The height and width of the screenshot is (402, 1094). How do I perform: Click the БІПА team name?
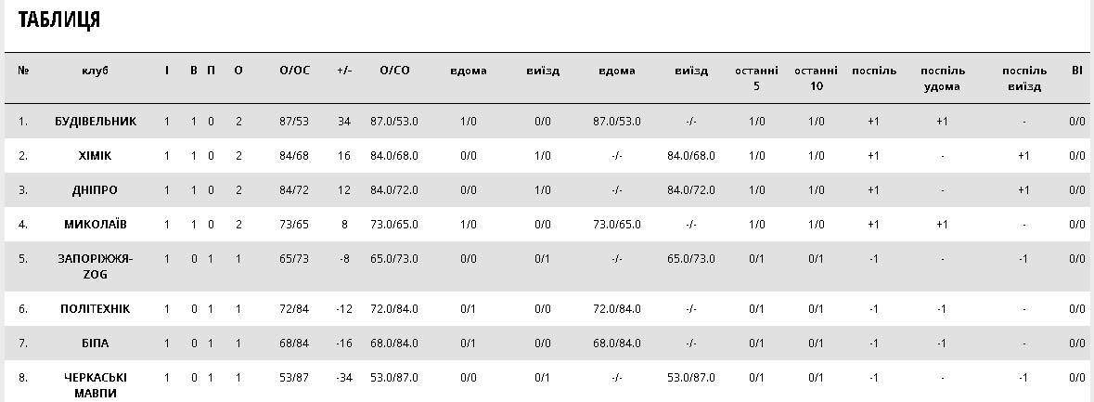[96, 344]
